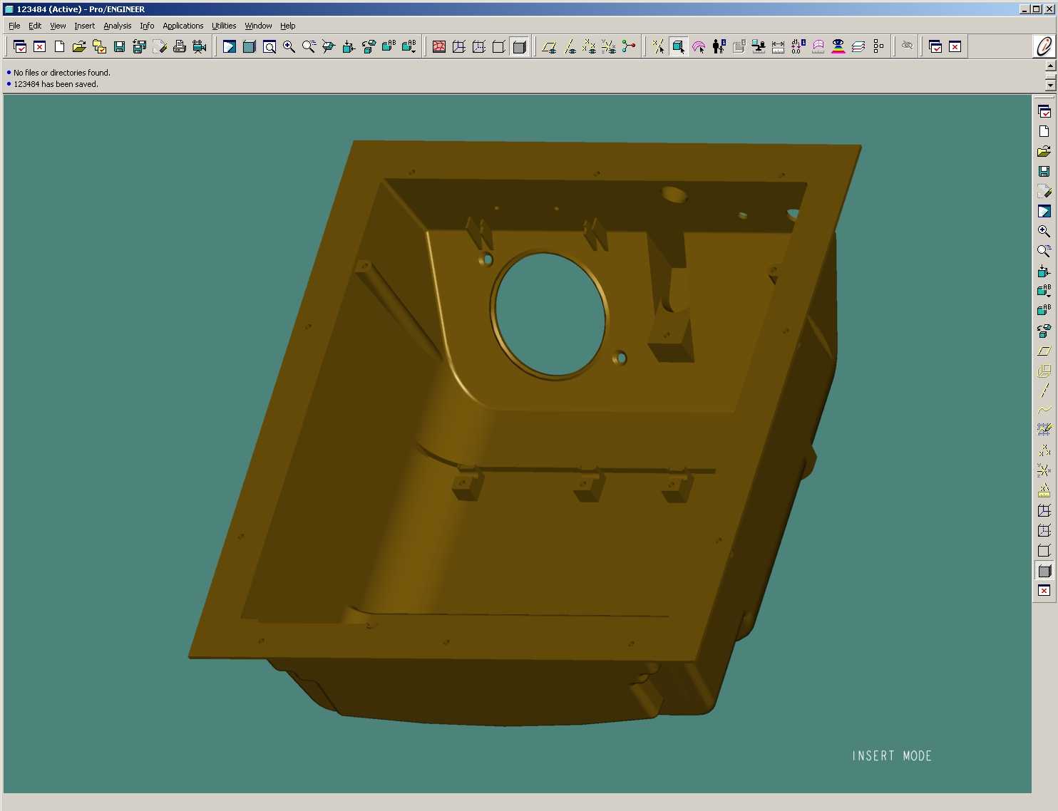Image resolution: width=1058 pixels, height=811 pixels.
Task: Click measure ruler icon in right-side toolbar
Action: (x=1044, y=490)
